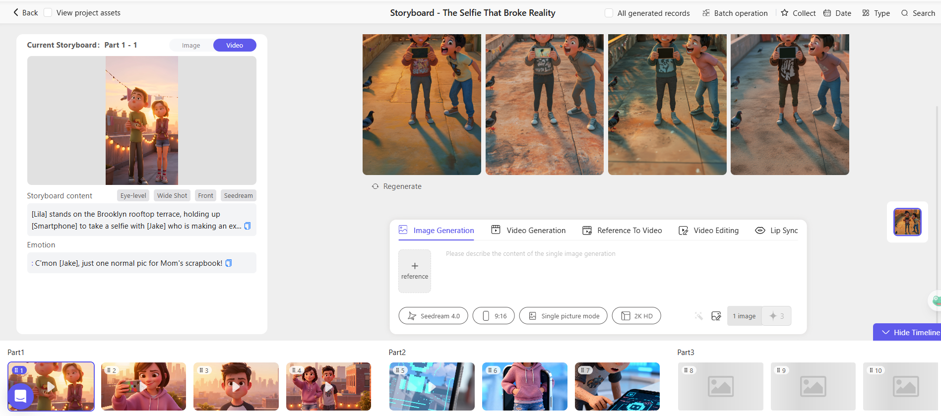Viewport: 941px width, 416px height.
Task: Open the chat assistant bubble icon
Action: point(20,396)
